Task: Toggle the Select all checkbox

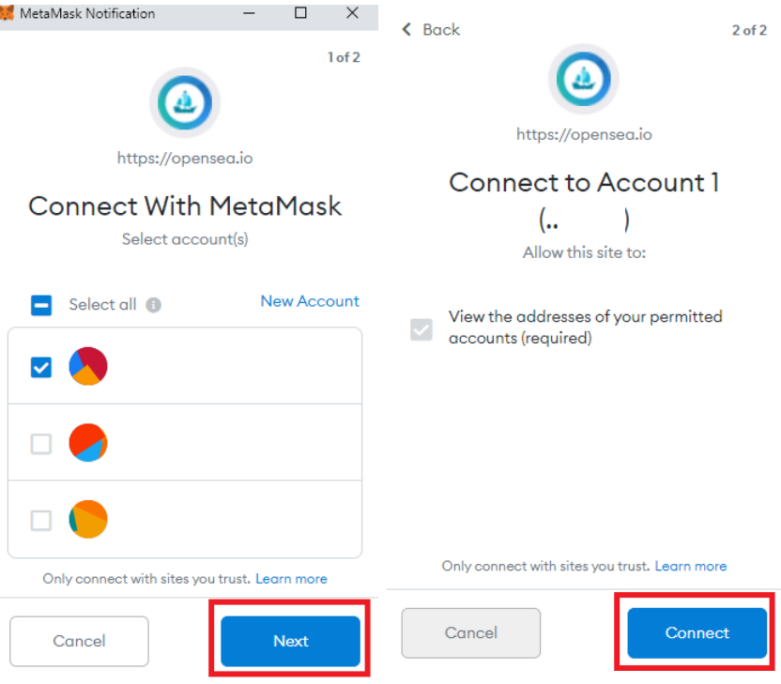Action: [41, 305]
